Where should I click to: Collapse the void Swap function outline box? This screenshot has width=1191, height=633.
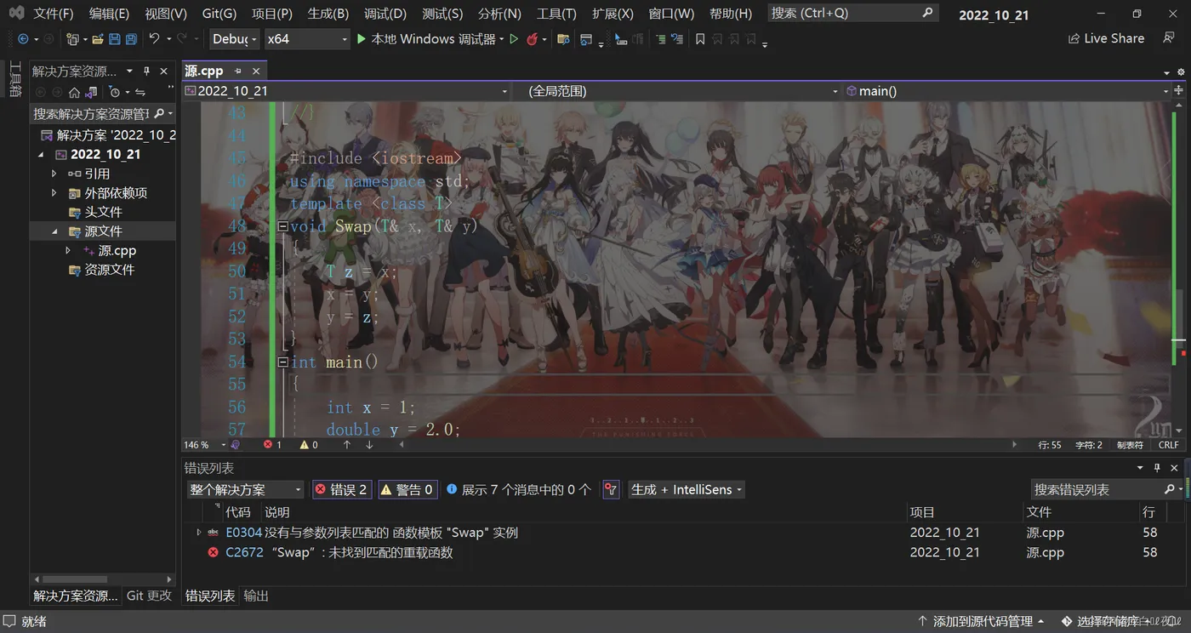283,226
